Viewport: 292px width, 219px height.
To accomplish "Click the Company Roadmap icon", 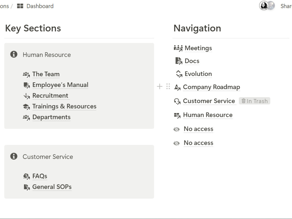I will [177, 87].
